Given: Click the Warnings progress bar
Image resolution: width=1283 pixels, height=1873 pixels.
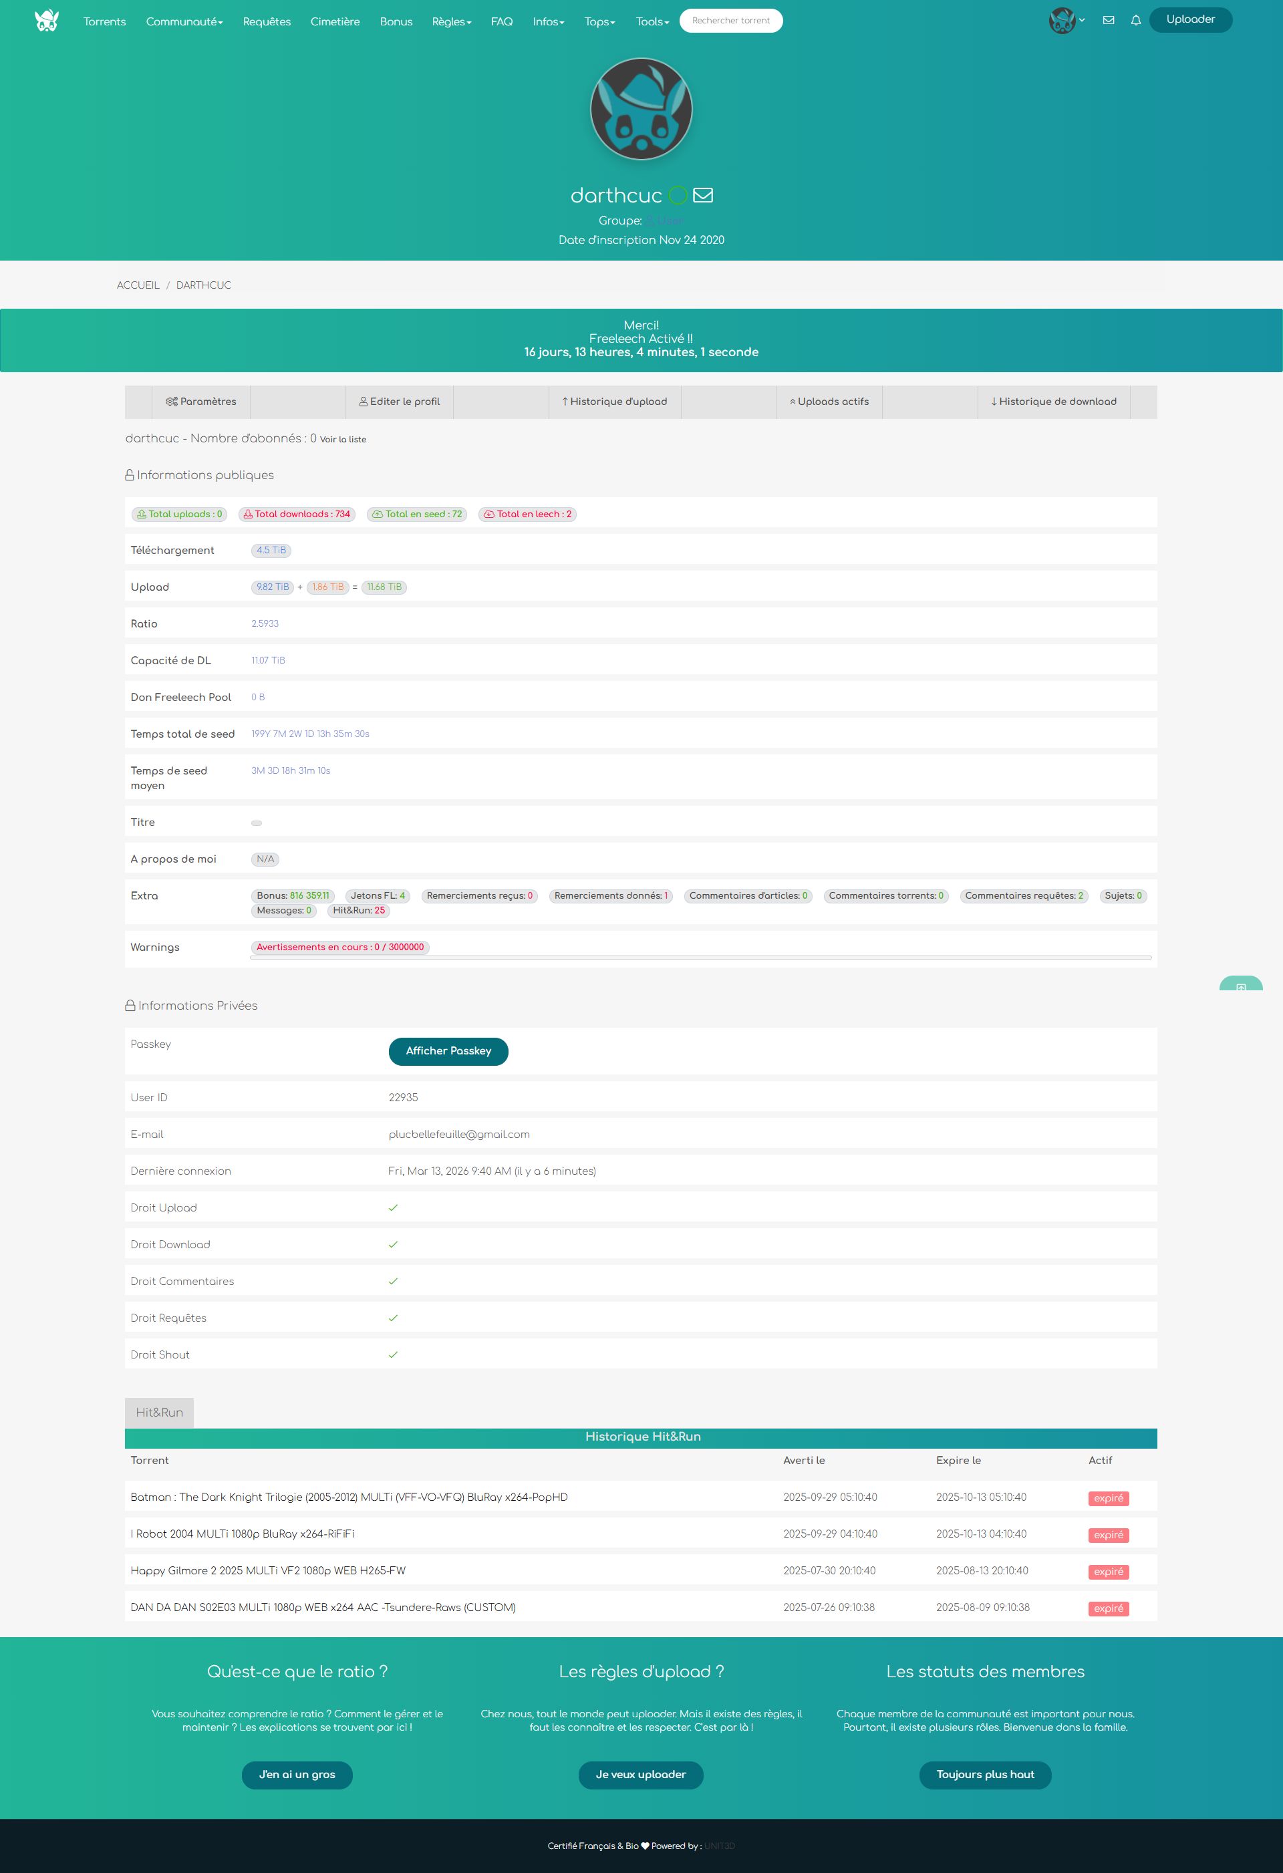Looking at the screenshot, I should coord(700,958).
